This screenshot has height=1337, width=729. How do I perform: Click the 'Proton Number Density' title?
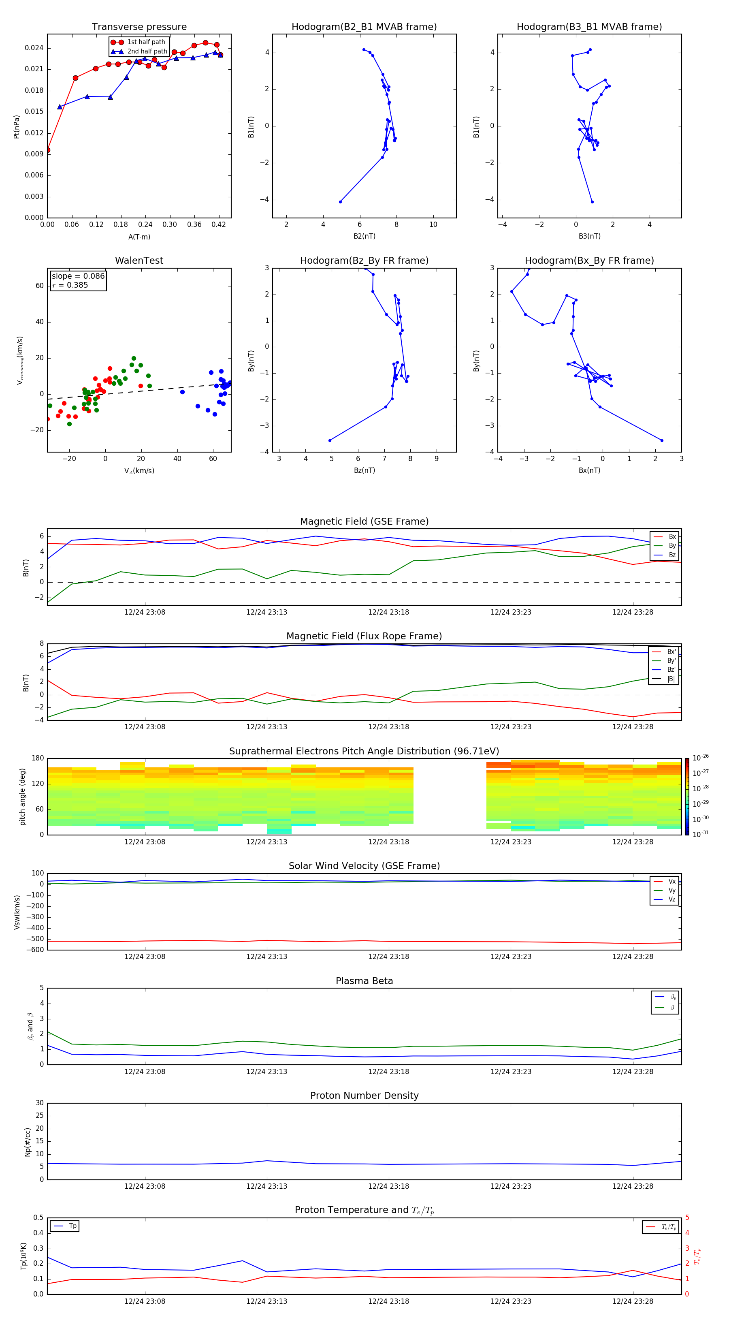(364, 1096)
